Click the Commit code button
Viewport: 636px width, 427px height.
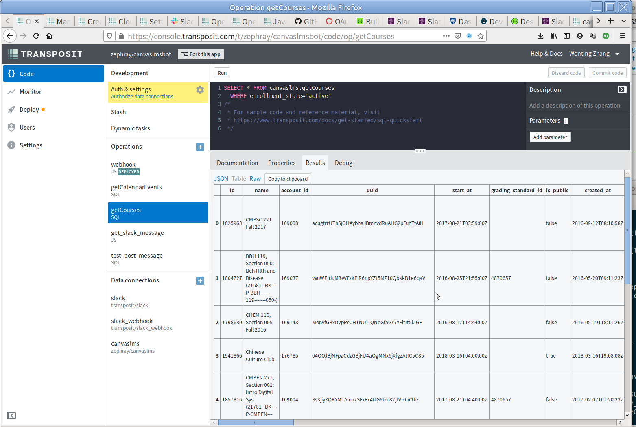(608, 73)
